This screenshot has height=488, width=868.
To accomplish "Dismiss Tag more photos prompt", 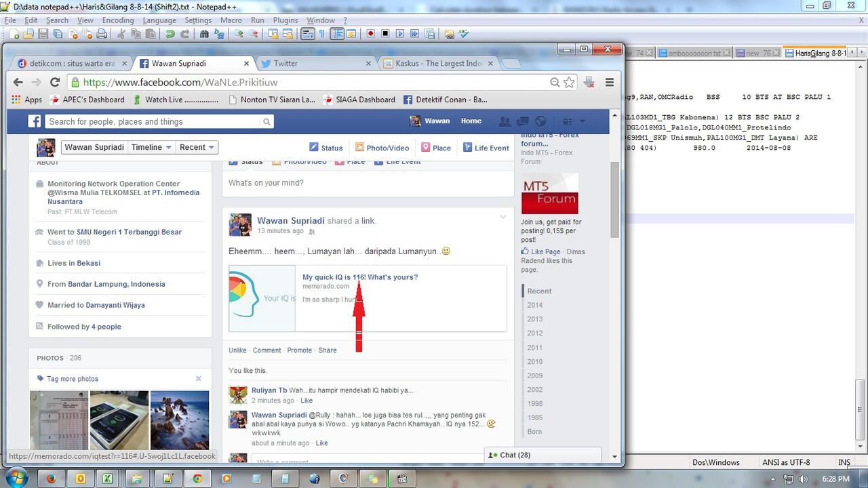I will click(199, 379).
